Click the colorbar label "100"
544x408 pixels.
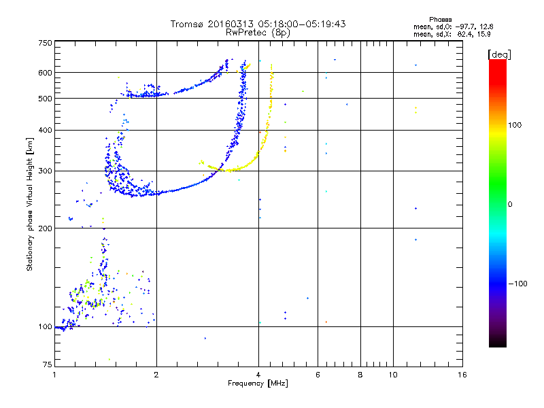[x=515, y=125]
